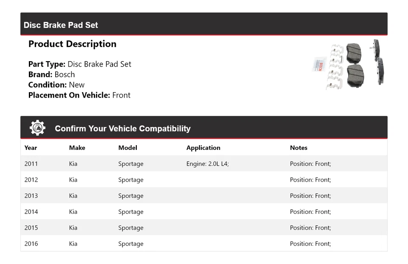Click the Year column header
408x264 pixels.
pyautogui.click(x=31, y=148)
